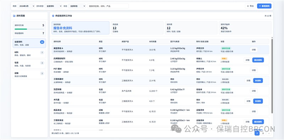Image resolution: width=284 pixels, height=140 pixels.
Task: Open 详情 for 工程纸发运 row
Action: click(247, 122)
